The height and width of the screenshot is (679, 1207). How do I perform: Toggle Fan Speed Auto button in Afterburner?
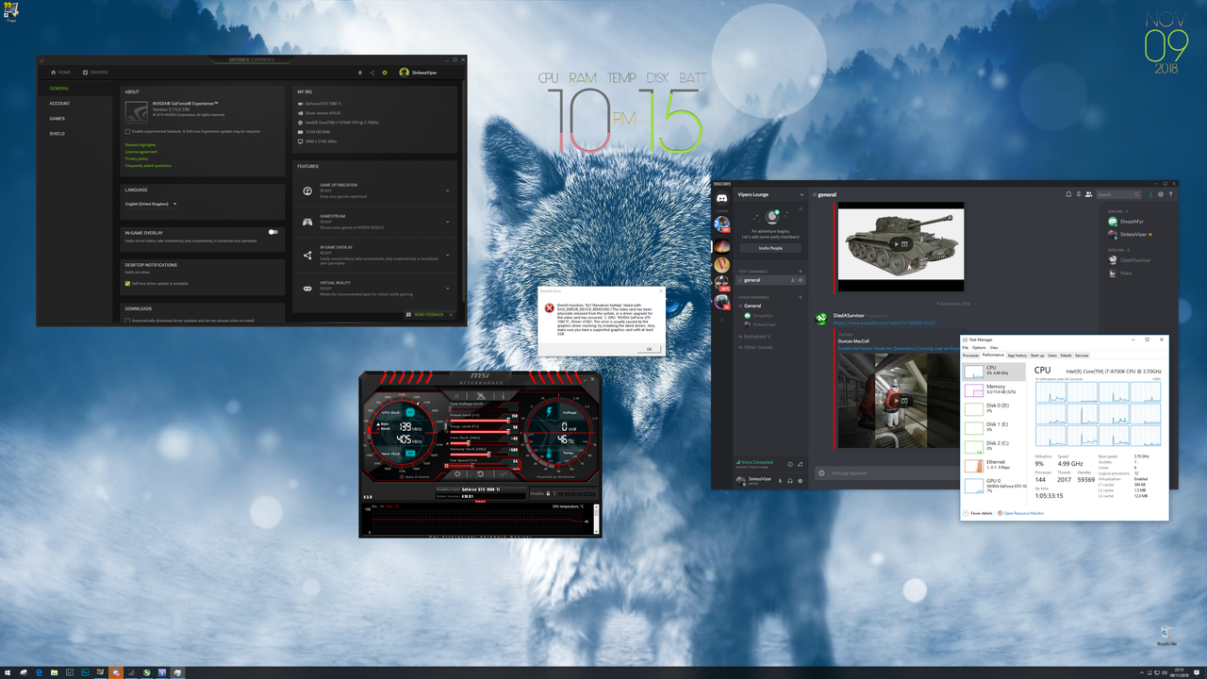click(517, 469)
